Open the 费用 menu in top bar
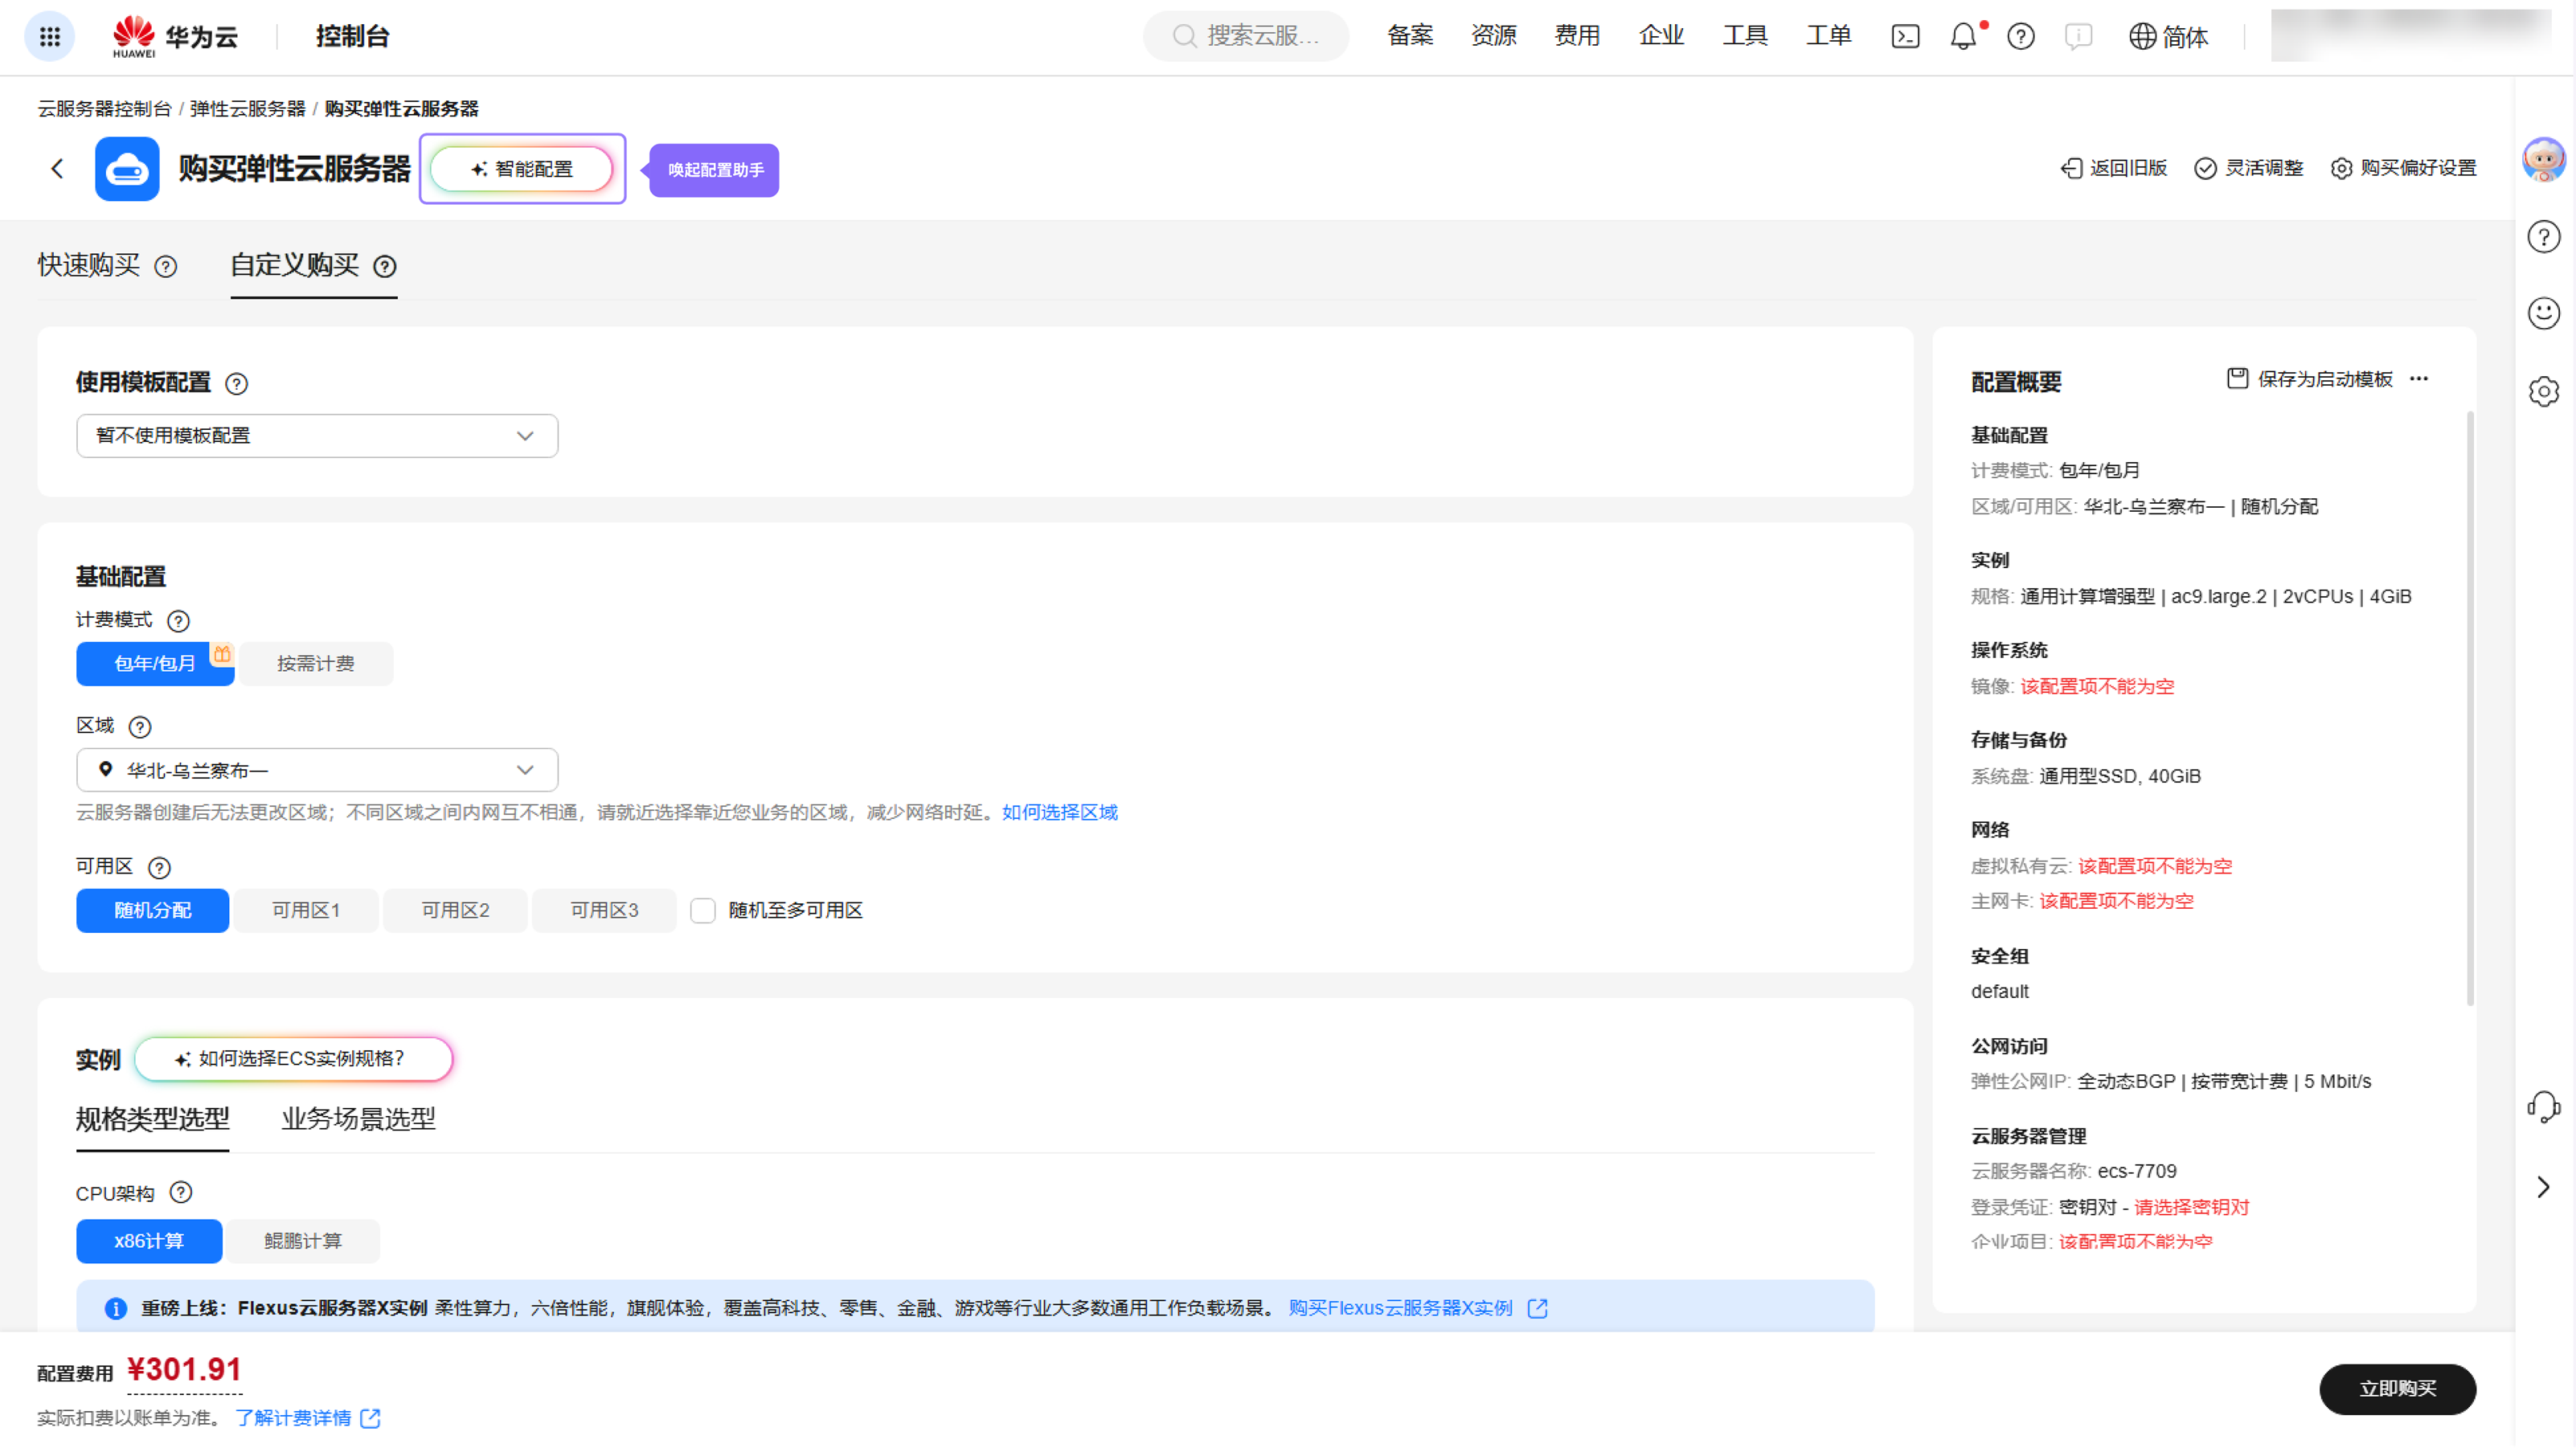The image size is (2576, 1448). [1577, 36]
